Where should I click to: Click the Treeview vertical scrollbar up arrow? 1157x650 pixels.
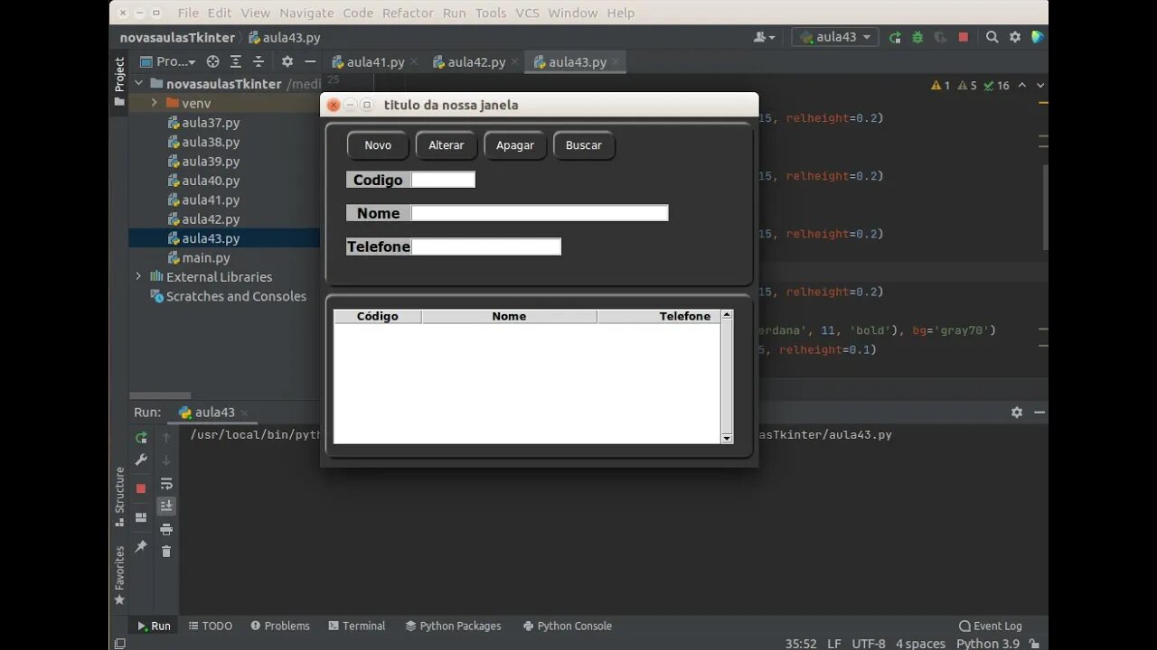click(x=727, y=316)
